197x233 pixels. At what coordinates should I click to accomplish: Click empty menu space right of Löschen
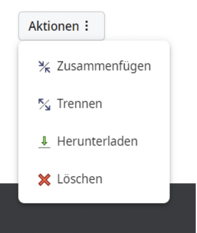[x=136, y=179]
